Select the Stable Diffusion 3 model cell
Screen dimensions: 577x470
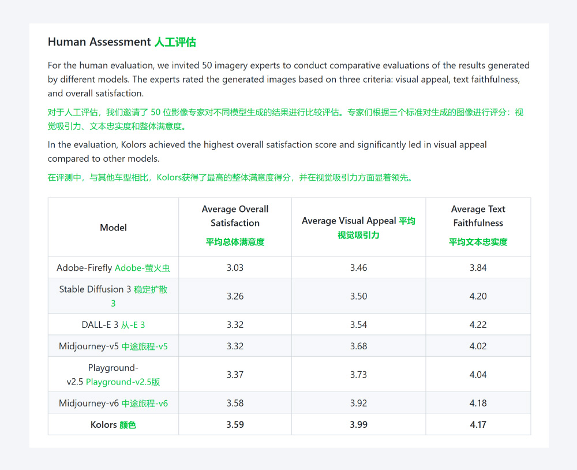pyautogui.click(x=113, y=296)
